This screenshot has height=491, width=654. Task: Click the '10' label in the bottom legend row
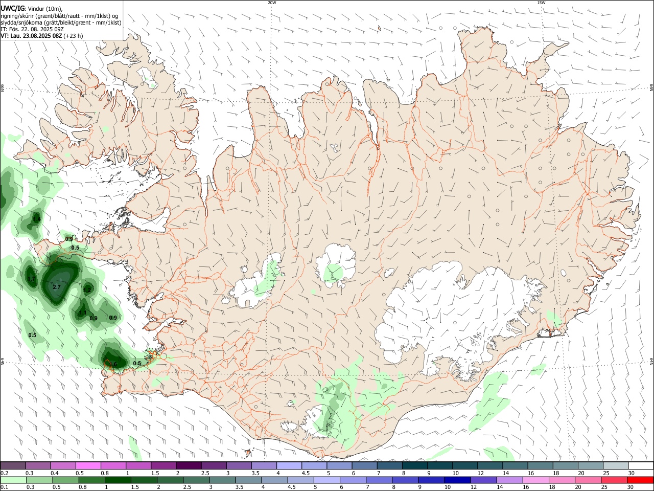pyautogui.click(x=447, y=487)
